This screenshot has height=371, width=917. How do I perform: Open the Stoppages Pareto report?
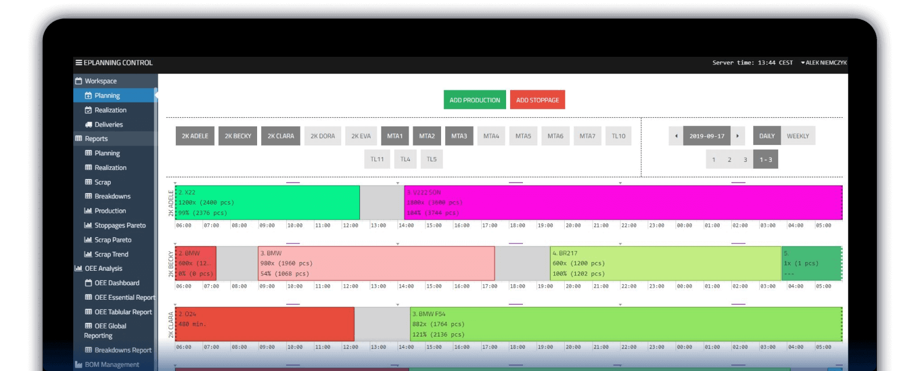point(120,225)
